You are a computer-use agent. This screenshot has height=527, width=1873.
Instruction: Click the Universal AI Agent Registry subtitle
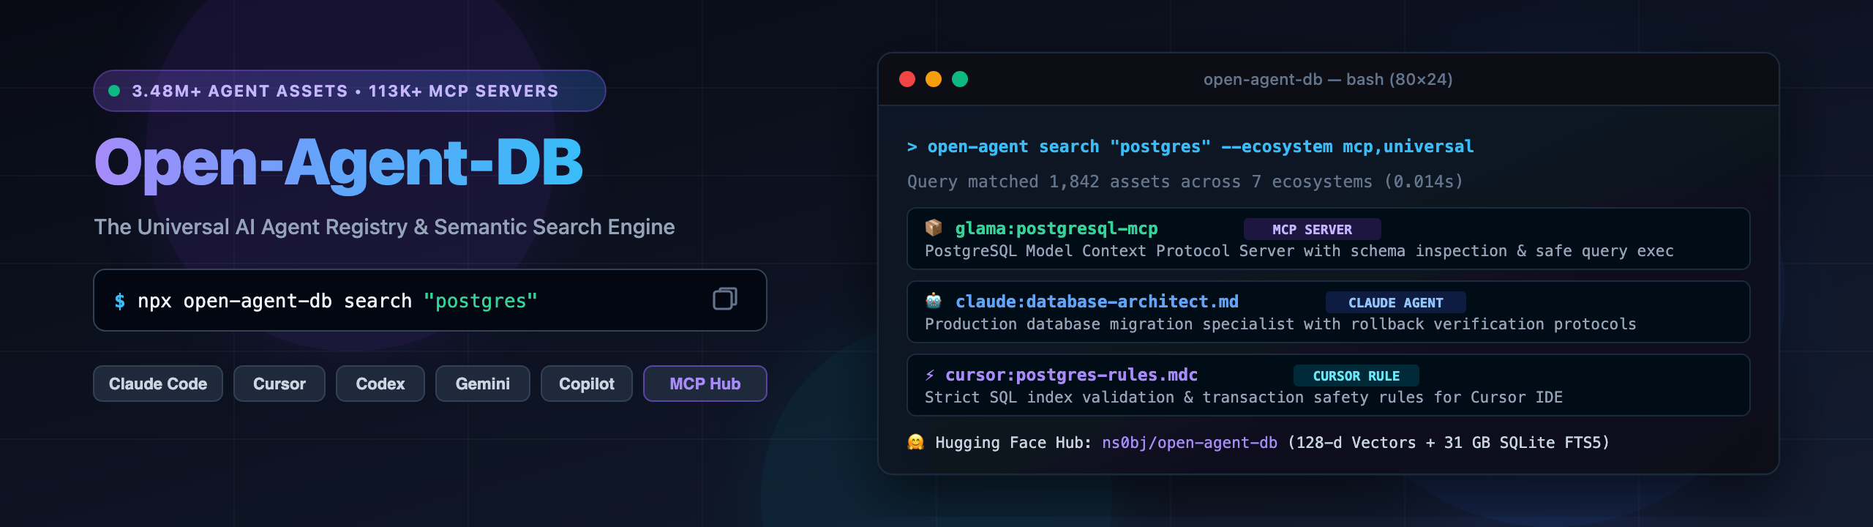384,227
